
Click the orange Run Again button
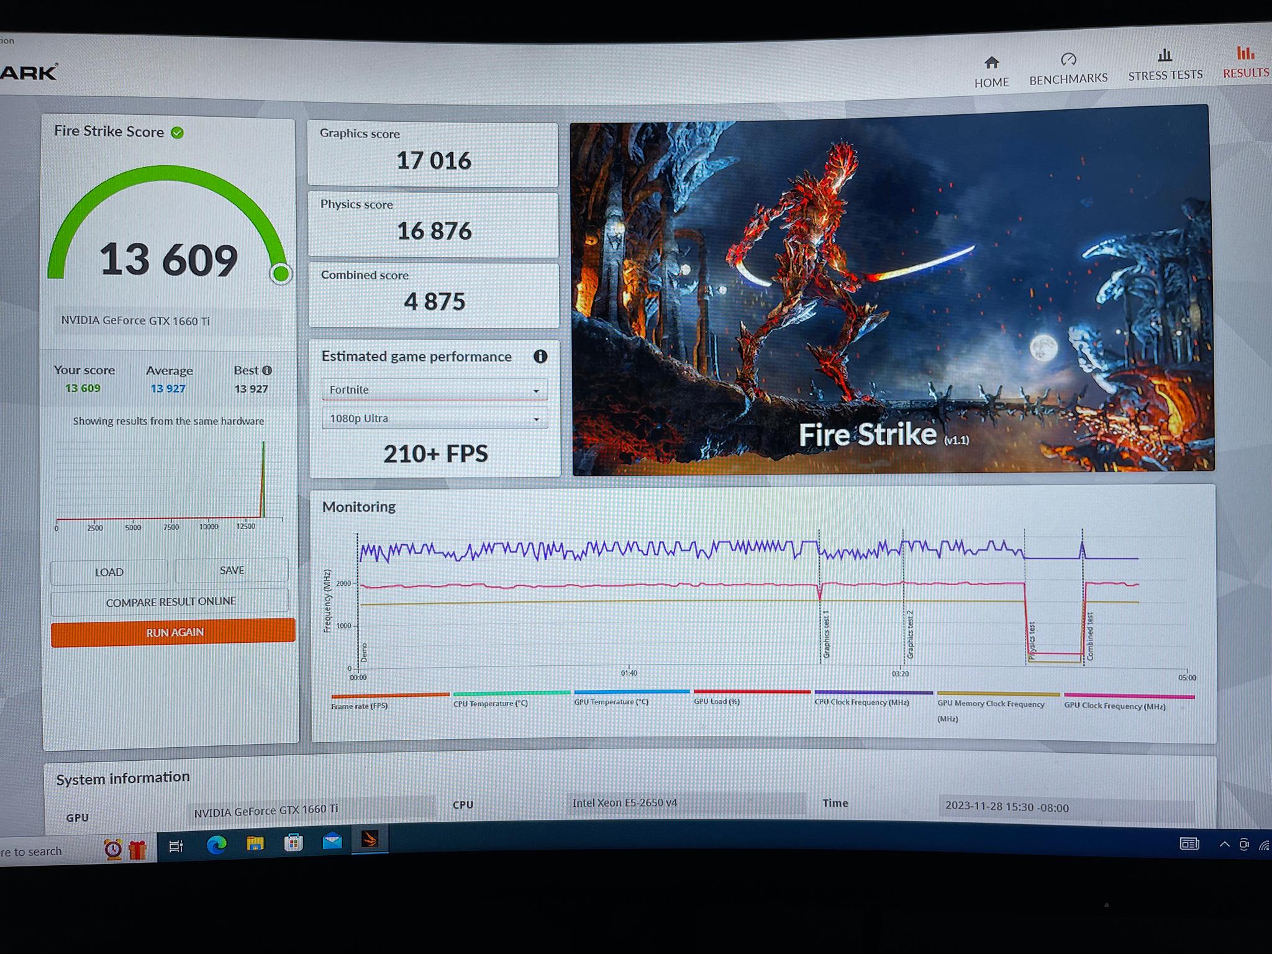pos(173,632)
